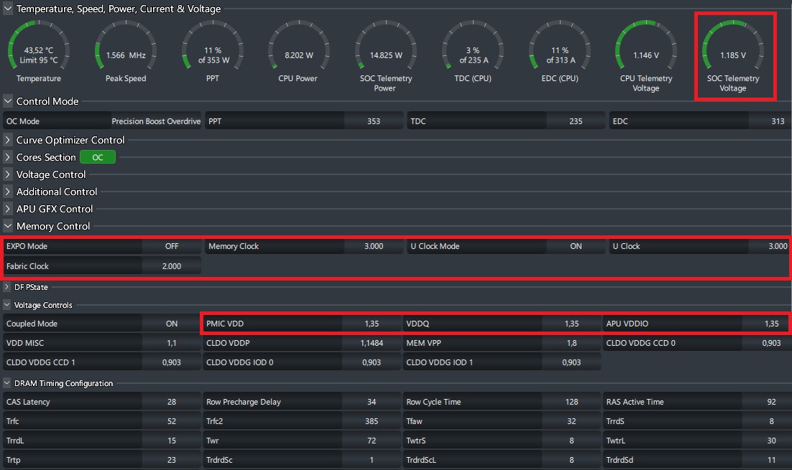Collapse the Control Mode section

pos(8,101)
